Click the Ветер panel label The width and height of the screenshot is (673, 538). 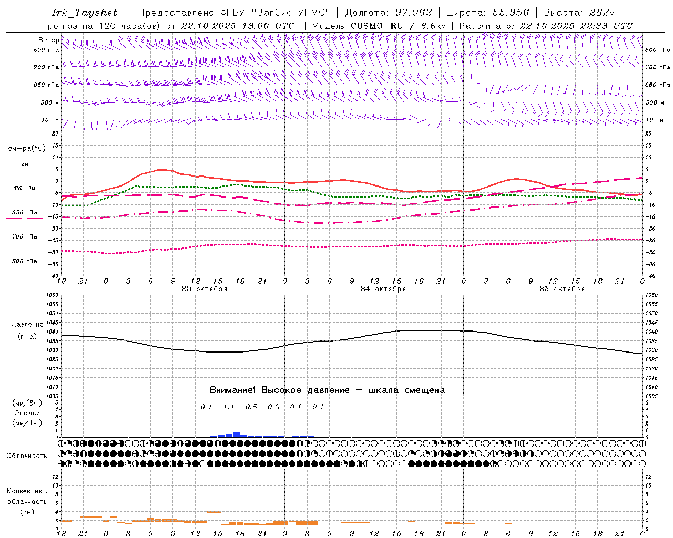click(x=48, y=40)
